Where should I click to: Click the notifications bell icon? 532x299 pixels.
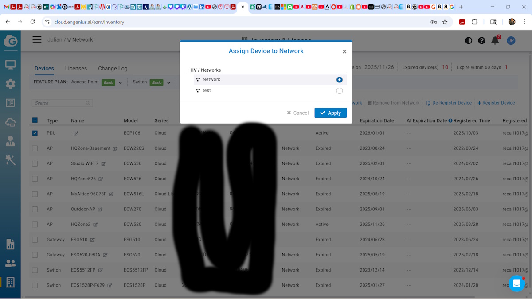tap(495, 40)
